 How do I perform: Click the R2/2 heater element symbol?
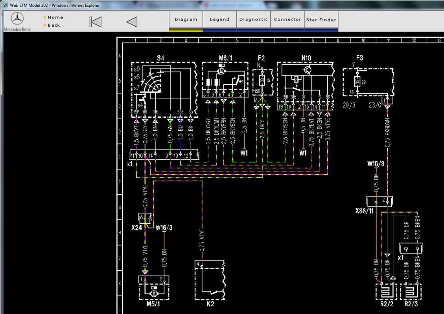[387, 292]
